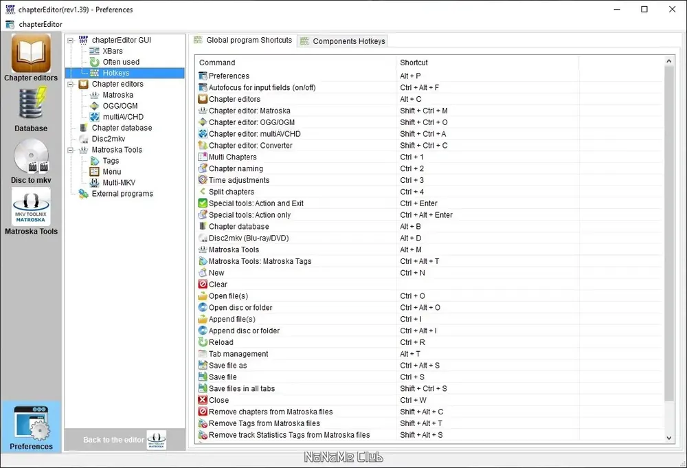The width and height of the screenshot is (687, 468).
Task: Click the Reload command green icon
Action: [x=203, y=342]
